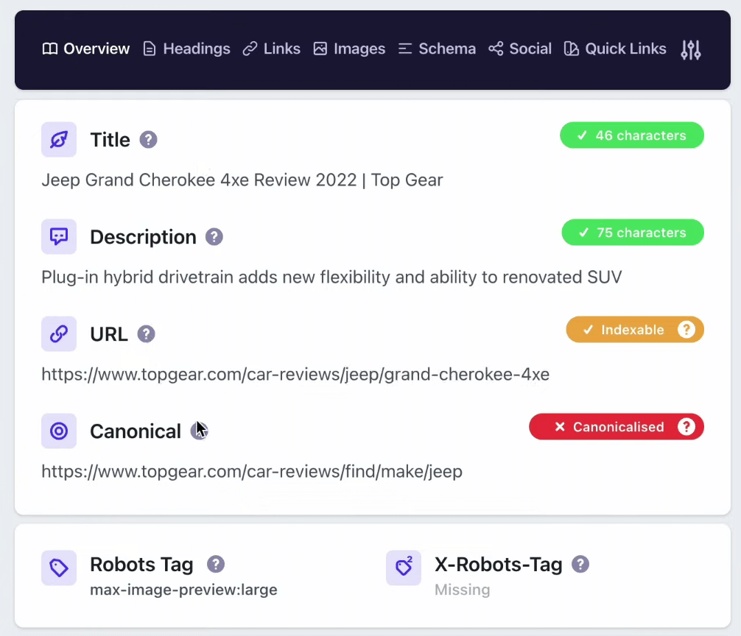Switch to the Headings tab

(186, 49)
